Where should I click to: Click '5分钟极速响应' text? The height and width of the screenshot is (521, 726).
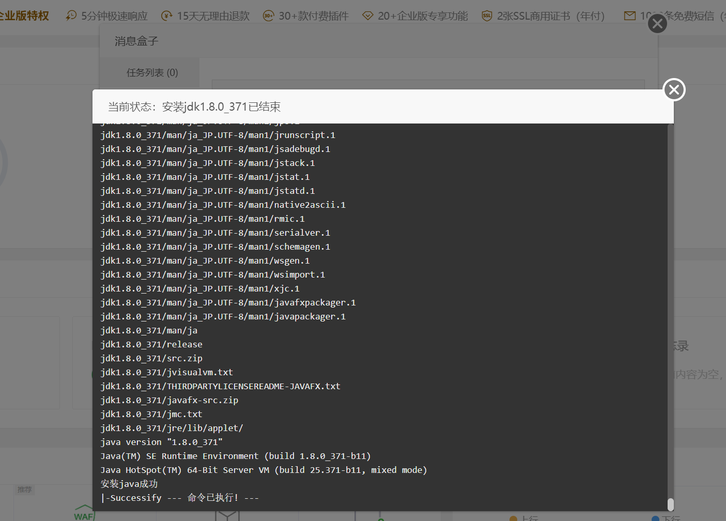[114, 16]
